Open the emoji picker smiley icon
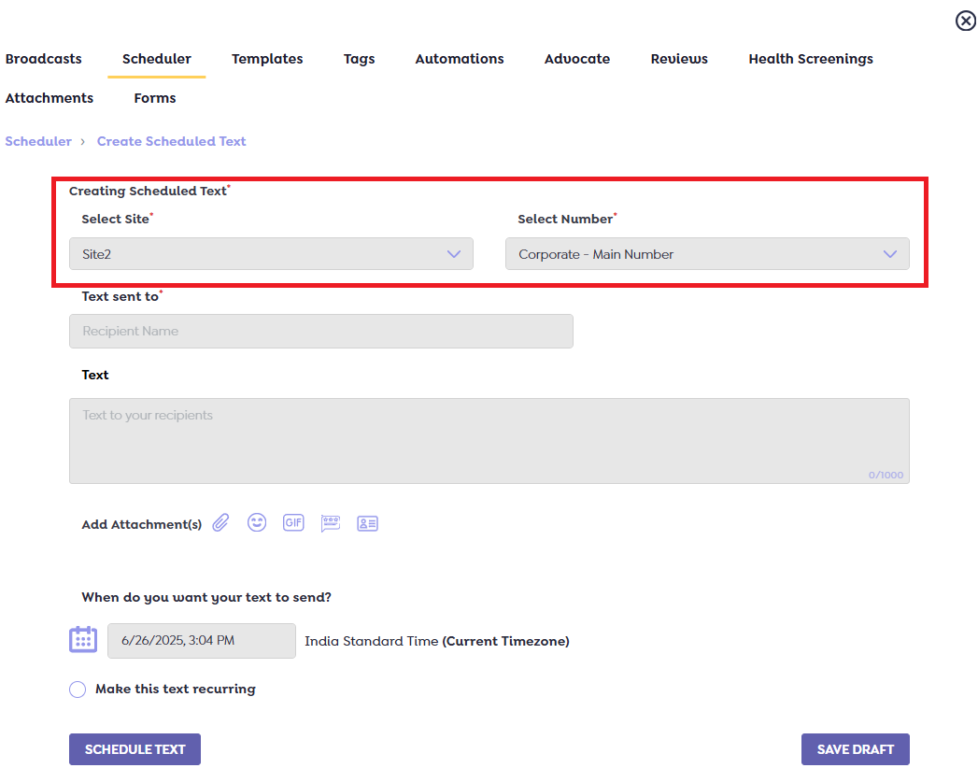This screenshot has height=768, width=978. click(257, 523)
